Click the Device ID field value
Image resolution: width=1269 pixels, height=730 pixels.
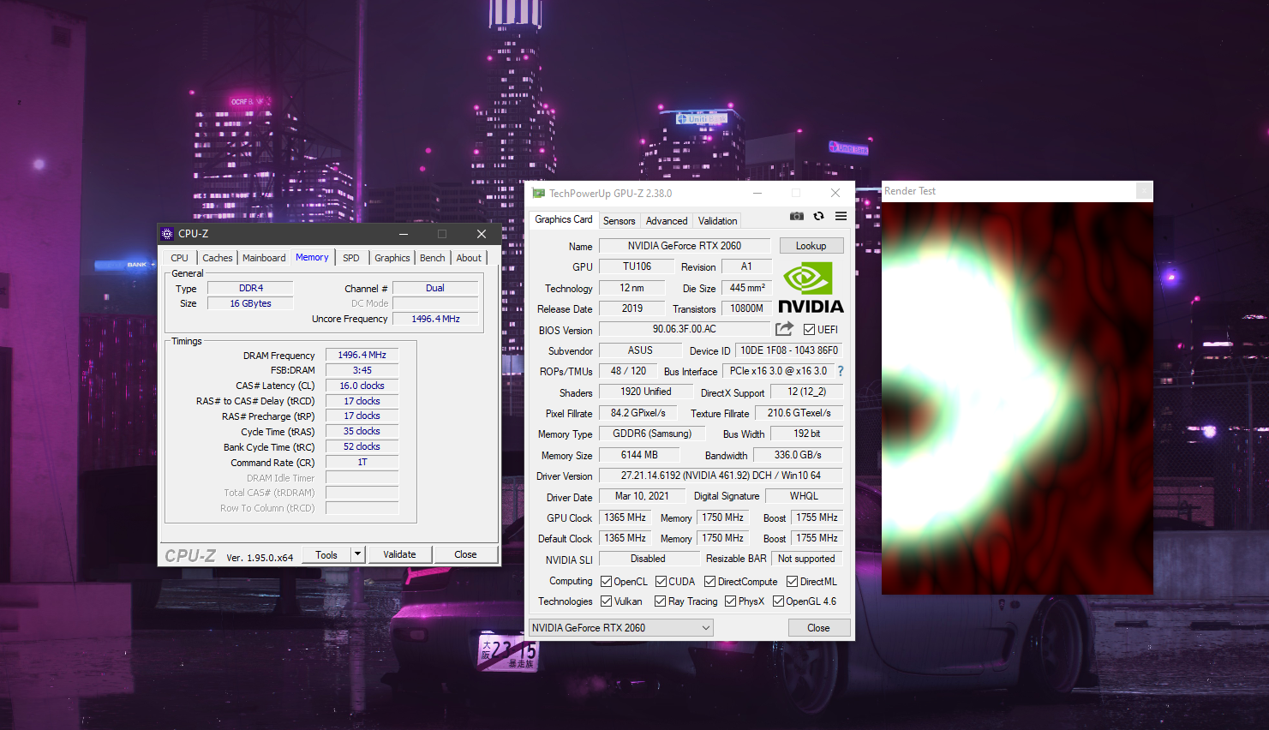click(789, 350)
